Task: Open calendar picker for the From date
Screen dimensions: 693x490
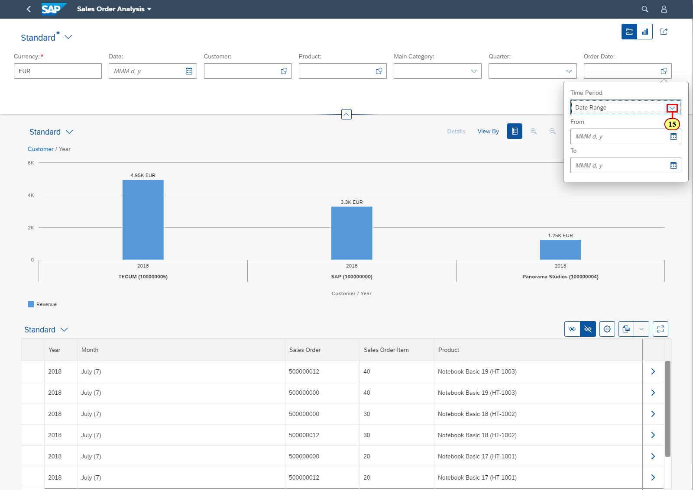Action: (674, 136)
